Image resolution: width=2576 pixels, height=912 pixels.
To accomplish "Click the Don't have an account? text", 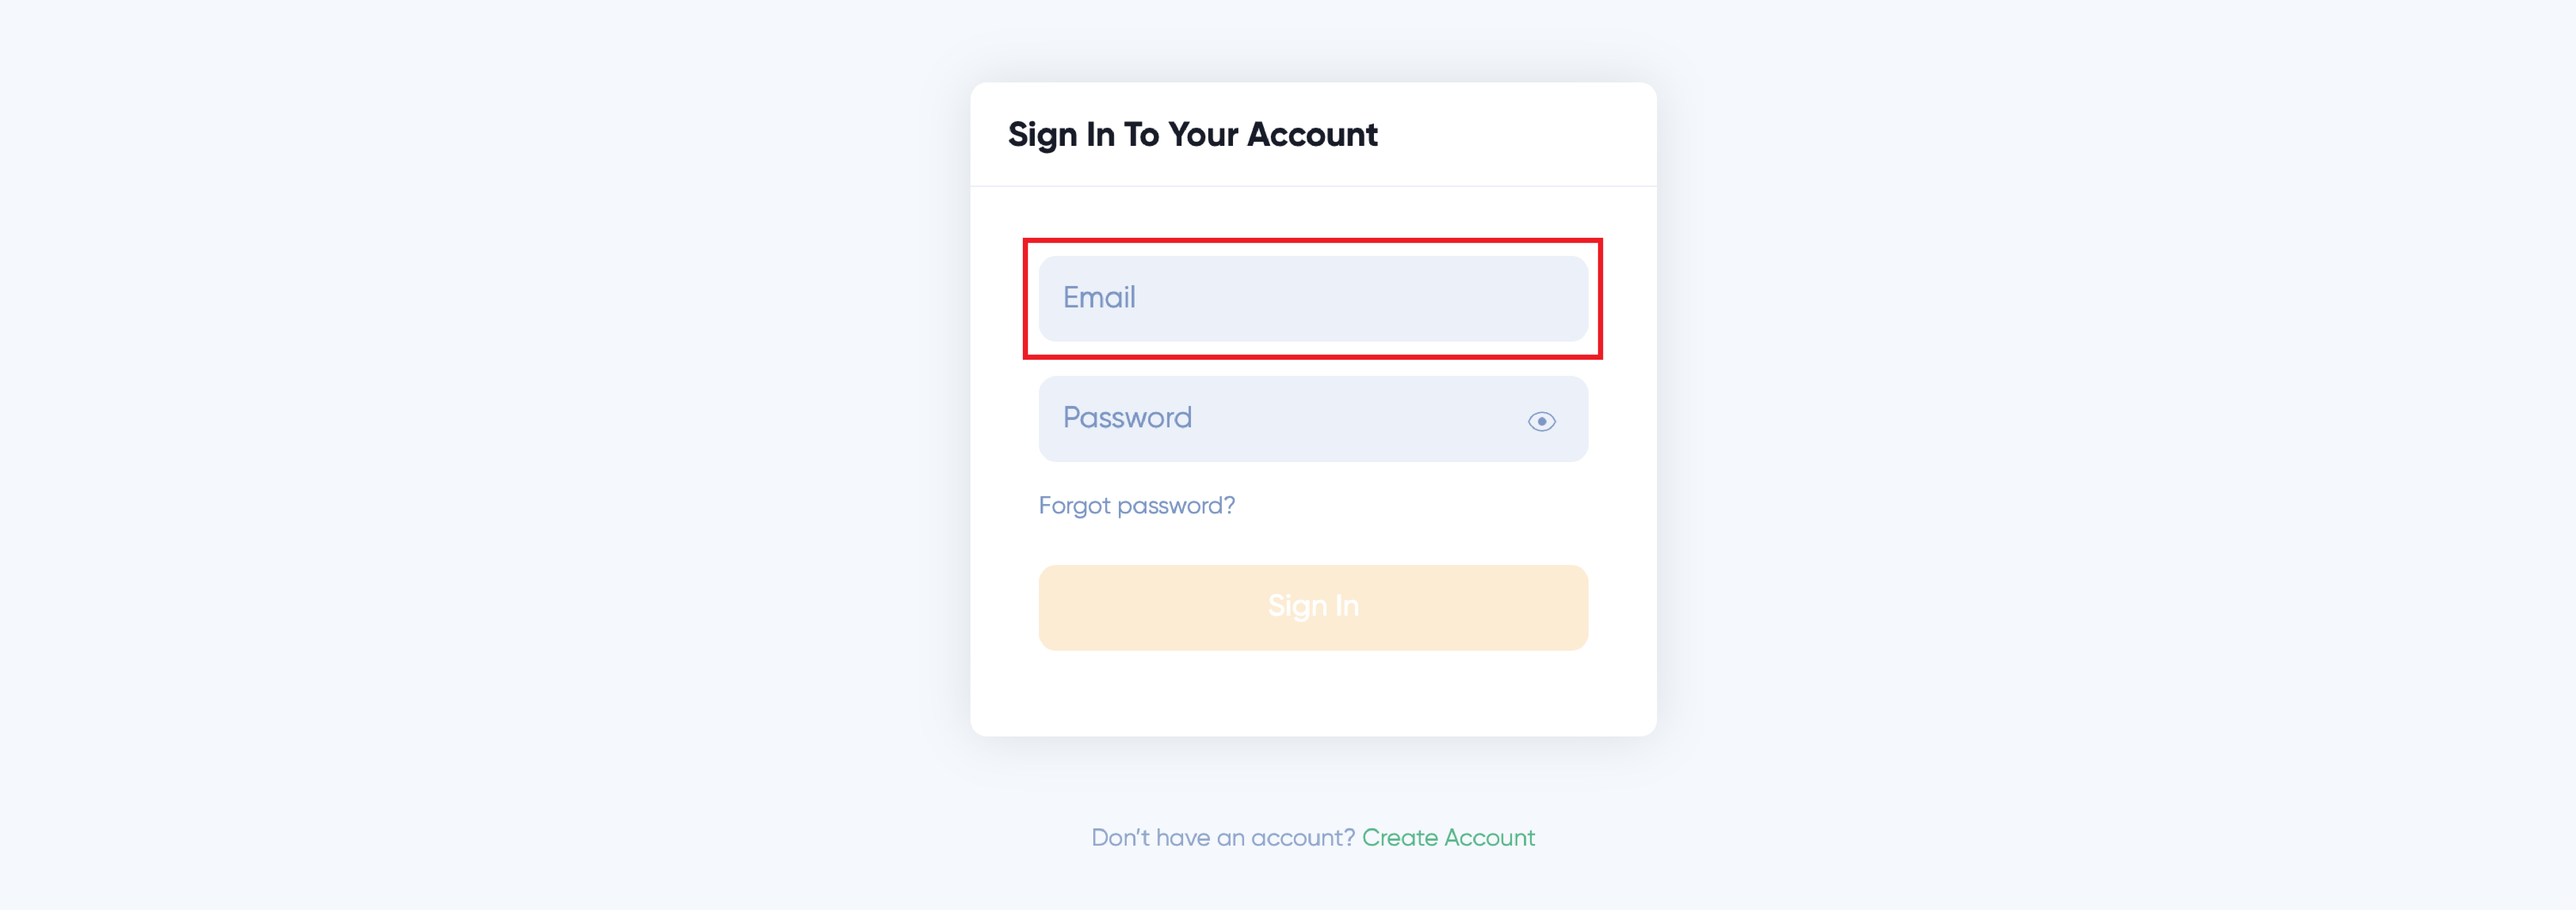I will (x=1222, y=837).
